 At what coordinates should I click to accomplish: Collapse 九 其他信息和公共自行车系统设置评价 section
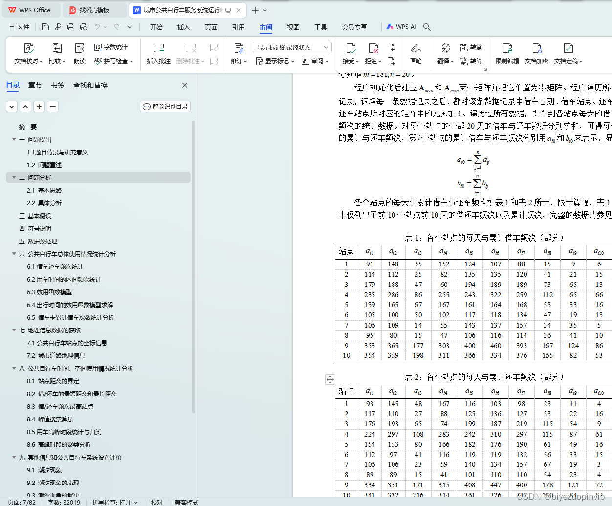14,457
